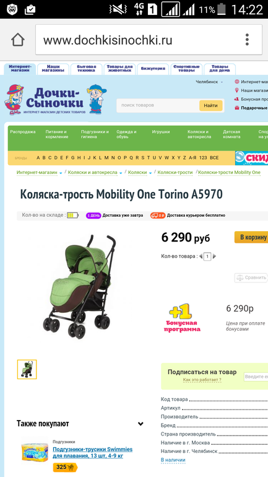Select the small stroller thumbnail image

pyautogui.click(x=27, y=369)
